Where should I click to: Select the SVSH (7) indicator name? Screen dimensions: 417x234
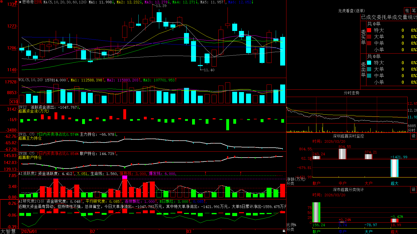[27, 154]
